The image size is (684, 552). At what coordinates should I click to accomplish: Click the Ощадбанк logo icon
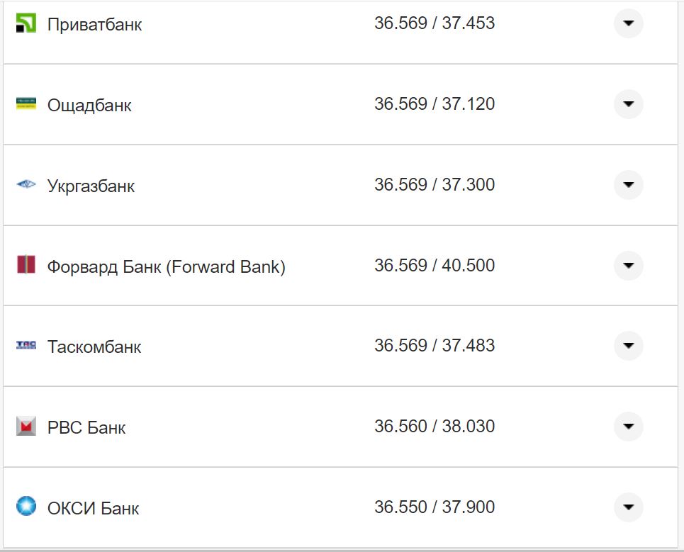point(26,104)
